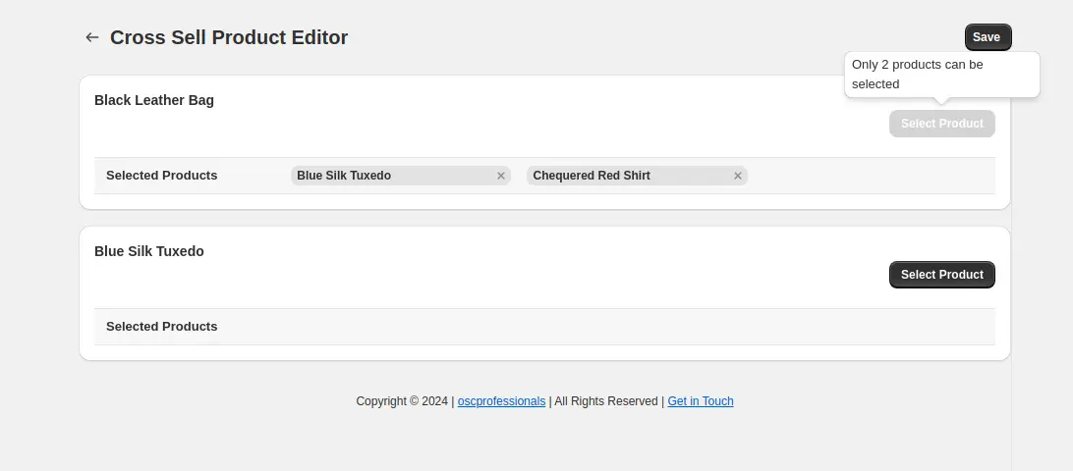Open the oscprofessionals footer link

501,401
